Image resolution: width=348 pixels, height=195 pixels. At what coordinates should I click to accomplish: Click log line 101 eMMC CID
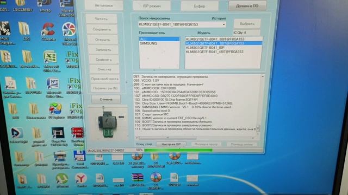tap(175, 92)
